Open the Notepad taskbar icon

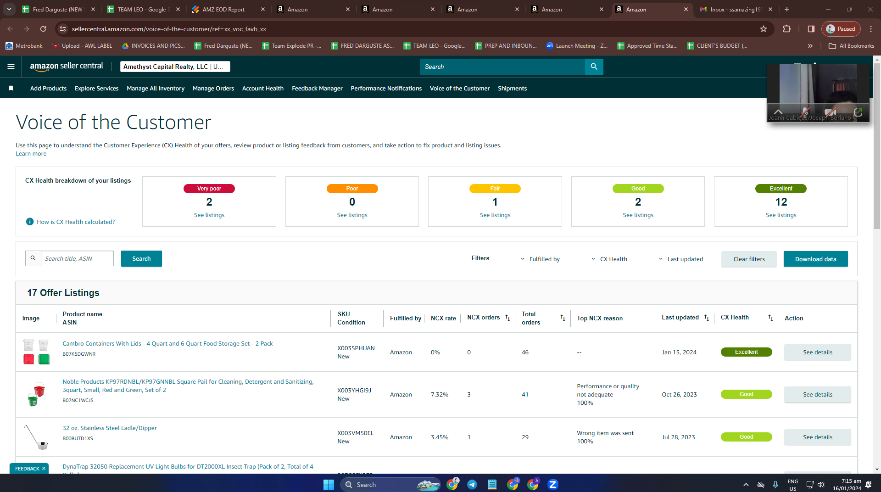click(x=492, y=485)
